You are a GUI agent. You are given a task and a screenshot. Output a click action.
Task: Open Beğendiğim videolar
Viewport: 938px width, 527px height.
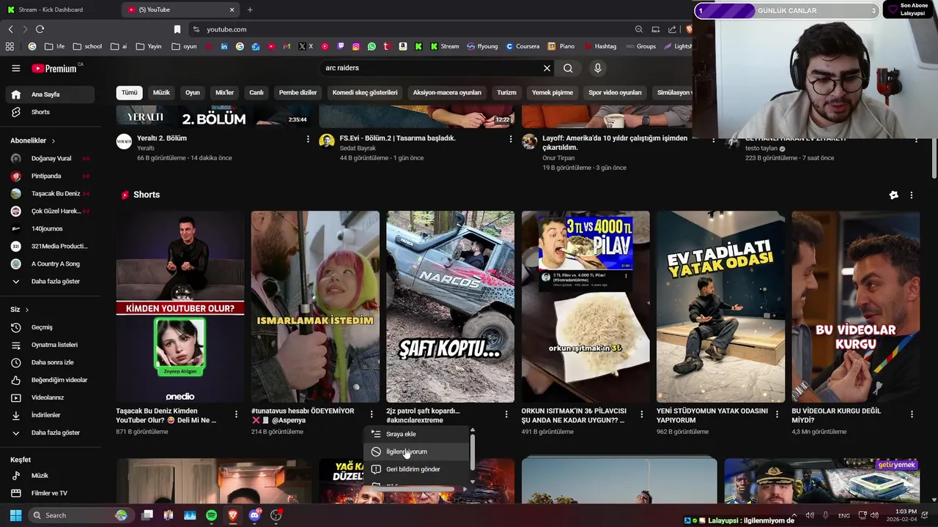[50, 380]
